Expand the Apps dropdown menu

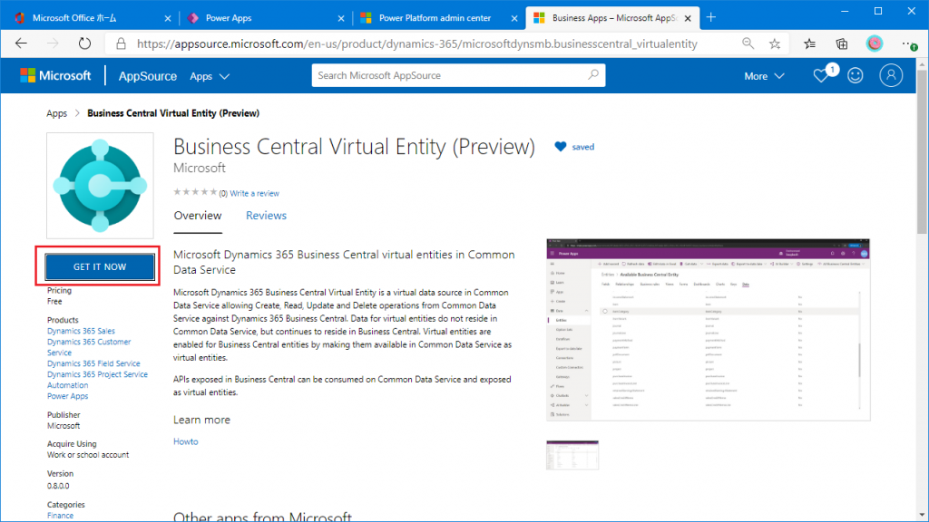click(x=210, y=76)
